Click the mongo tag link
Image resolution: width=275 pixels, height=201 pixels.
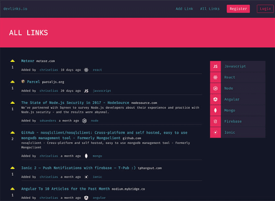(x=97, y=156)
